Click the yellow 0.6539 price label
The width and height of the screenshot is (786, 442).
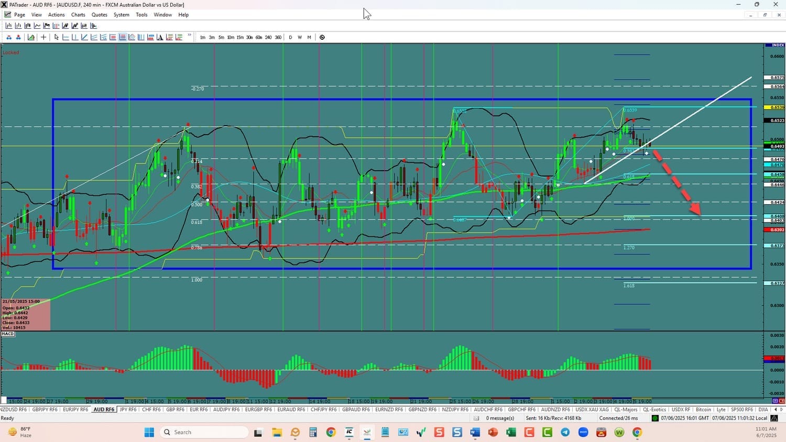coord(777,107)
